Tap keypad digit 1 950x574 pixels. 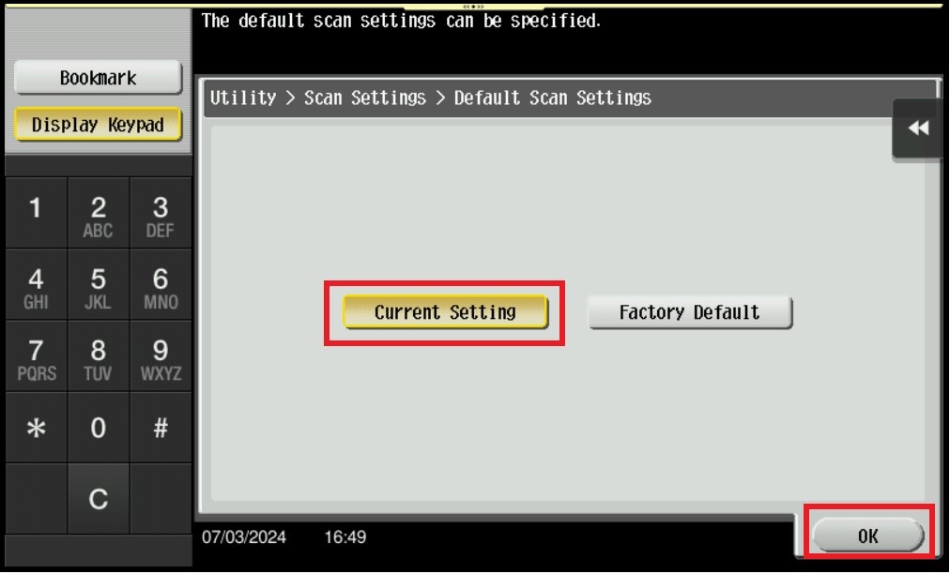pos(36,213)
